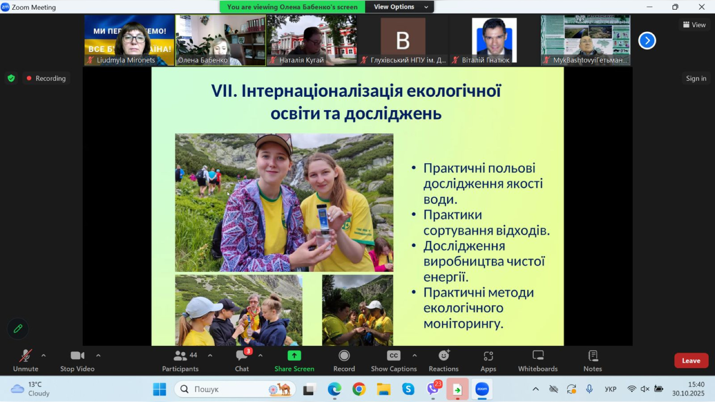Show captions with the CC button
The width and height of the screenshot is (715, 402).
click(x=394, y=356)
